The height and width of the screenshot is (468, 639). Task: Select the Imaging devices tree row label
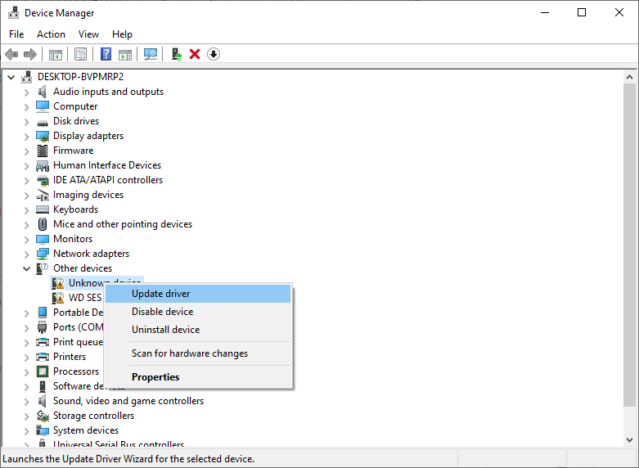pyautogui.click(x=88, y=195)
